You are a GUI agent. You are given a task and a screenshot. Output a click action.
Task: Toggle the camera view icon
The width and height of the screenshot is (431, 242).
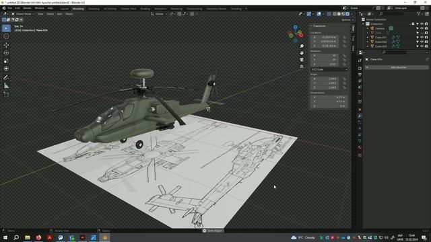pos(302,60)
